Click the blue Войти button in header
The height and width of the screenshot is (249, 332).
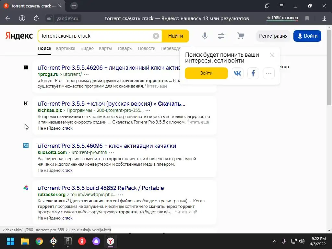coord(307,36)
